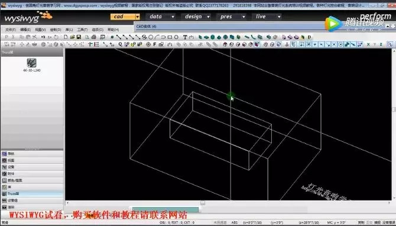The width and height of the screenshot is (396, 226).
Task: Toggle the X axis constraint
Action: tap(368, 44)
